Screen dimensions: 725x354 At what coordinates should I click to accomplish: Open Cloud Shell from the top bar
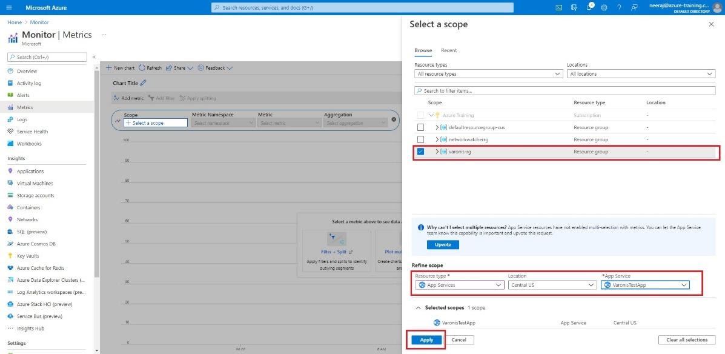click(x=558, y=7)
